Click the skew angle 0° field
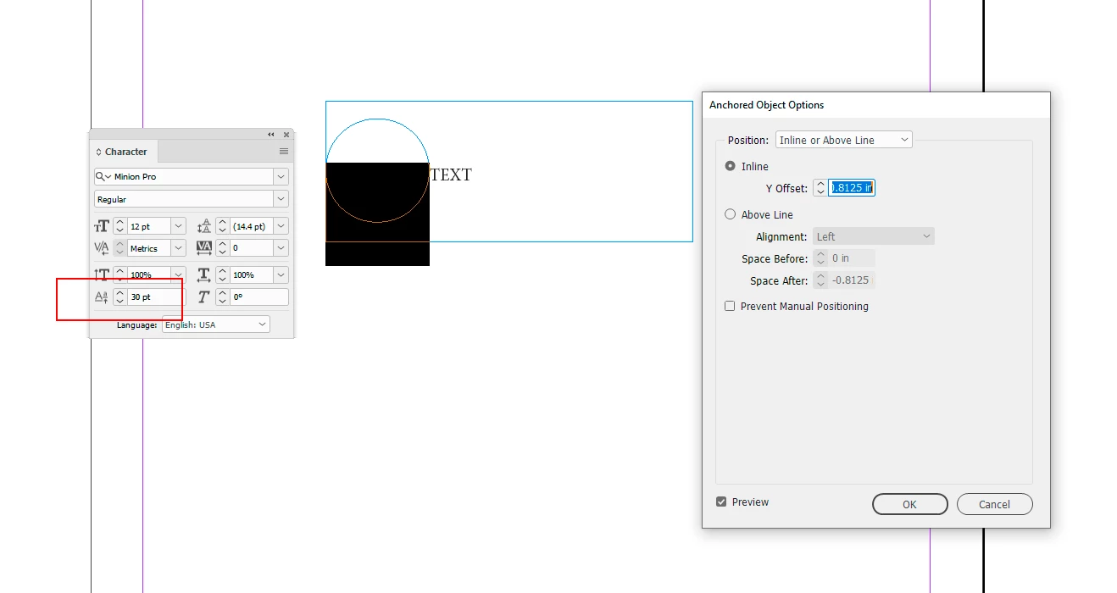This screenshot has width=1117, height=593. coord(259,297)
